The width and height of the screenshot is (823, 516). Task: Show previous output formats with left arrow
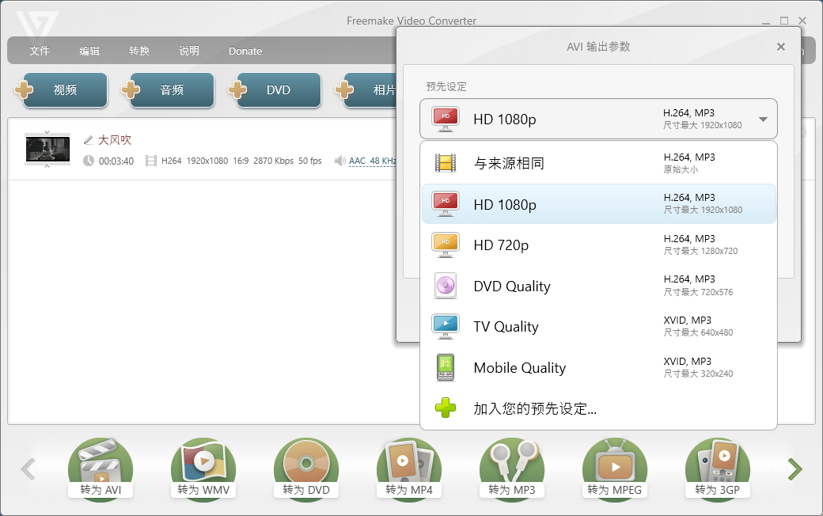coord(28,469)
